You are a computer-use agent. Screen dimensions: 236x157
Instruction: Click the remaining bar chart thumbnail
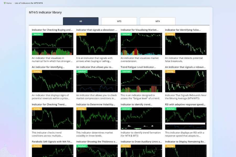tap(186, 151)
